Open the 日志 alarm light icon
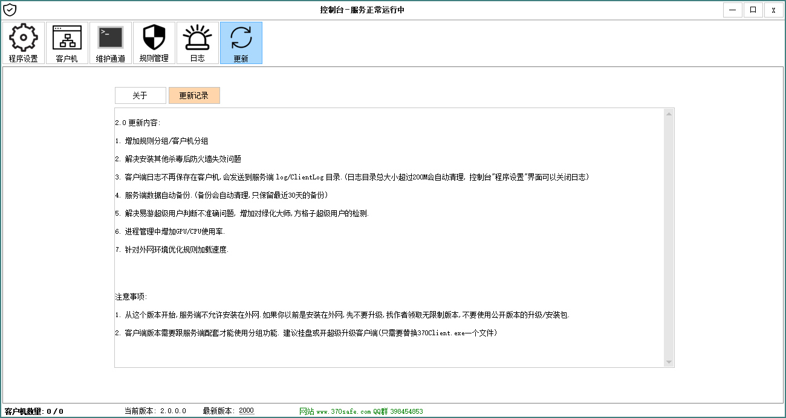786x418 pixels. [x=198, y=43]
